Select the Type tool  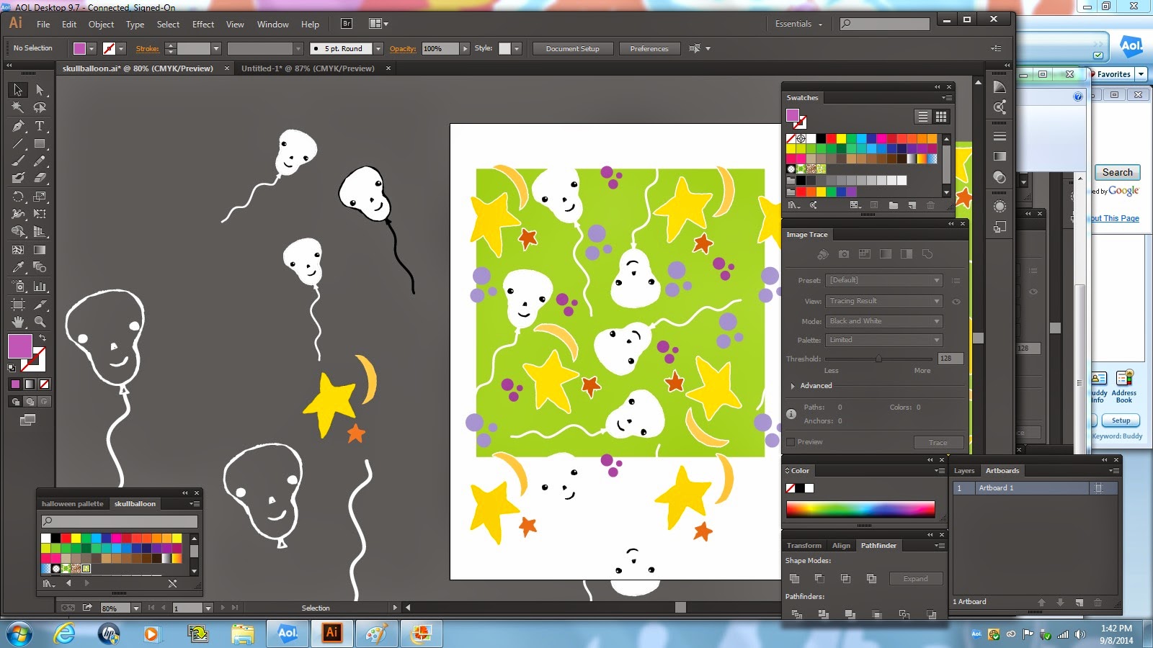40,126
